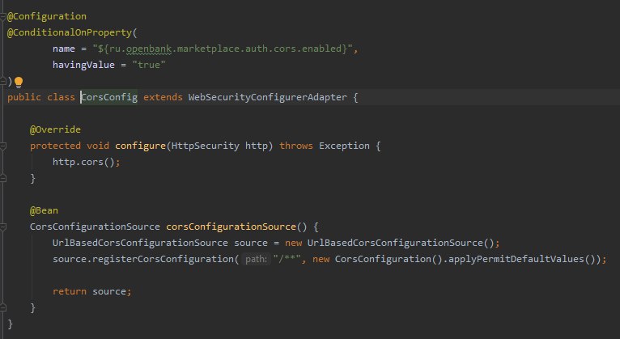Click the registerCorsConfiguration method call
This screenshot has height=339, width=620.
163,259
